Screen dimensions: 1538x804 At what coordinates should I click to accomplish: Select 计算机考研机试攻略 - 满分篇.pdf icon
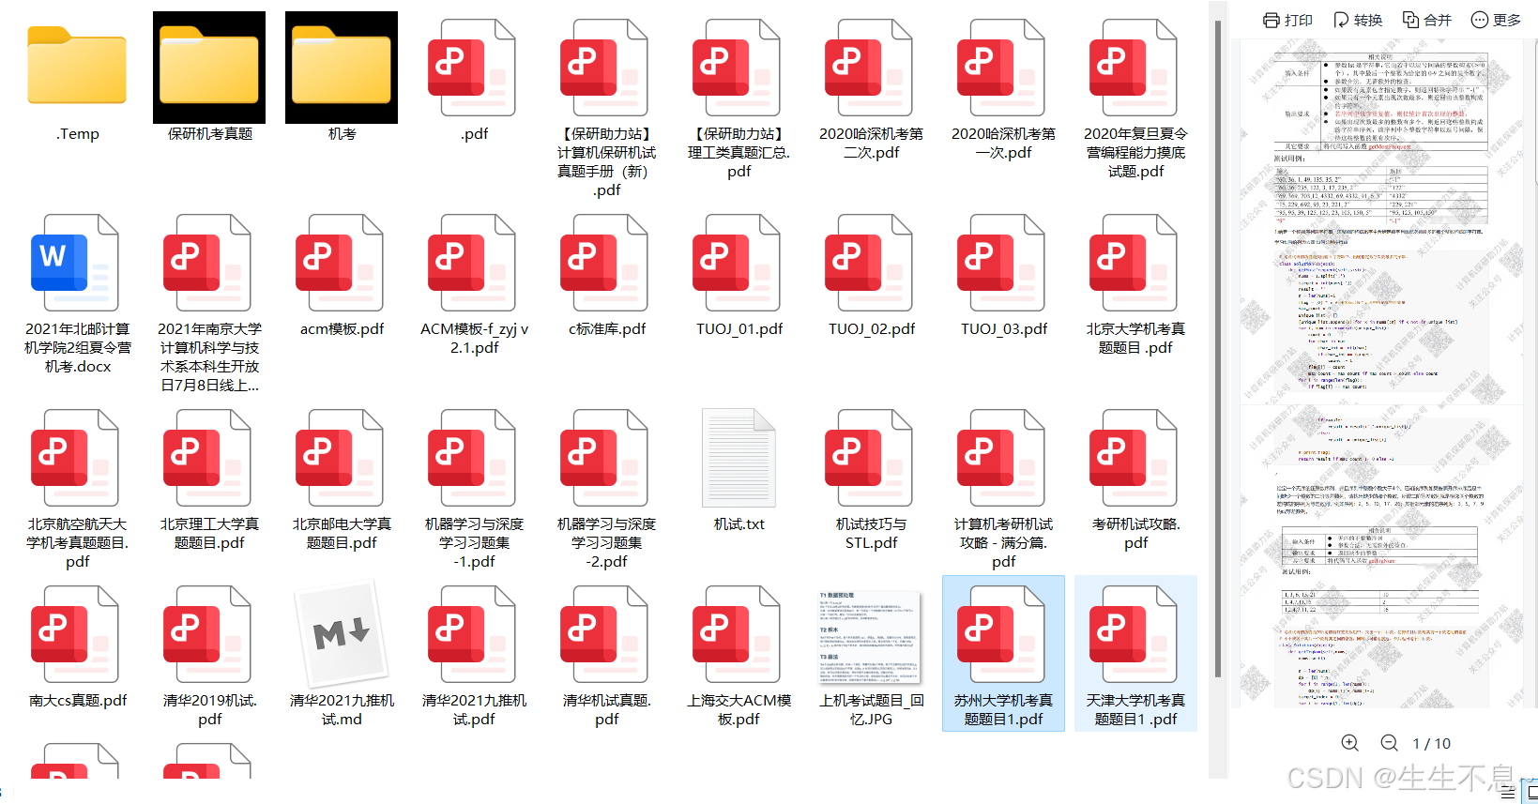[1003, 458]
